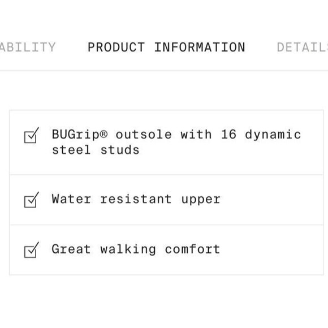Click the registered trademark symbol after BUGrip
This screenshot has width=328, height=328.
[103, 134]
